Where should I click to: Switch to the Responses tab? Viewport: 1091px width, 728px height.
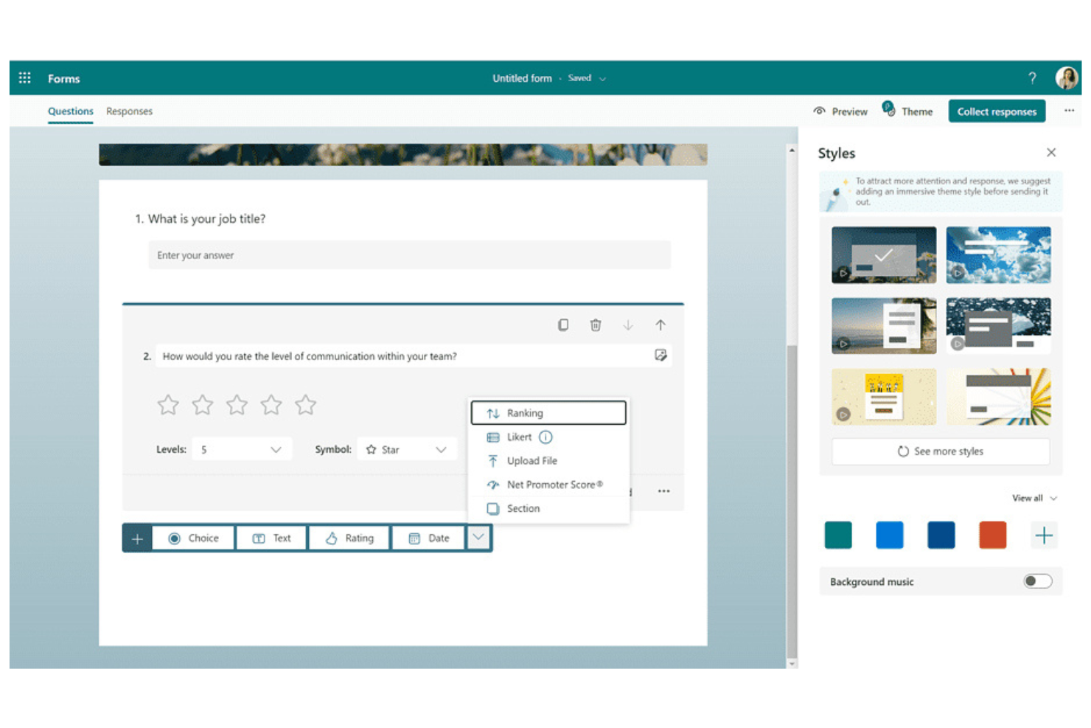[x=129, y=111]
